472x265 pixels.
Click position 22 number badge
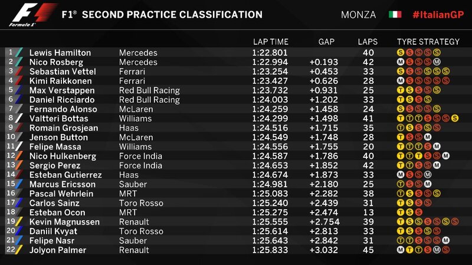tap(10, 250)
